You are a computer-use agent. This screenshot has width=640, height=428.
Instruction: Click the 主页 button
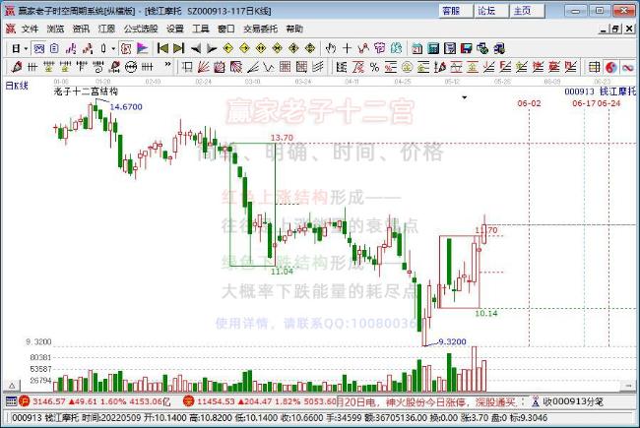click(528, 11)
